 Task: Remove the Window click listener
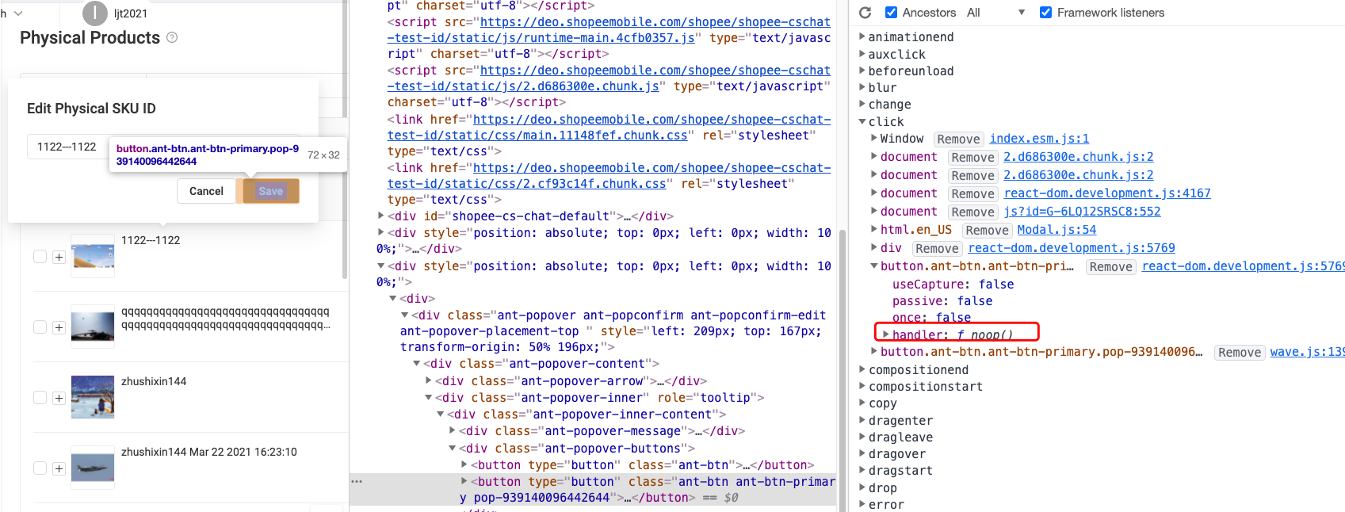(x=959, y=139)
